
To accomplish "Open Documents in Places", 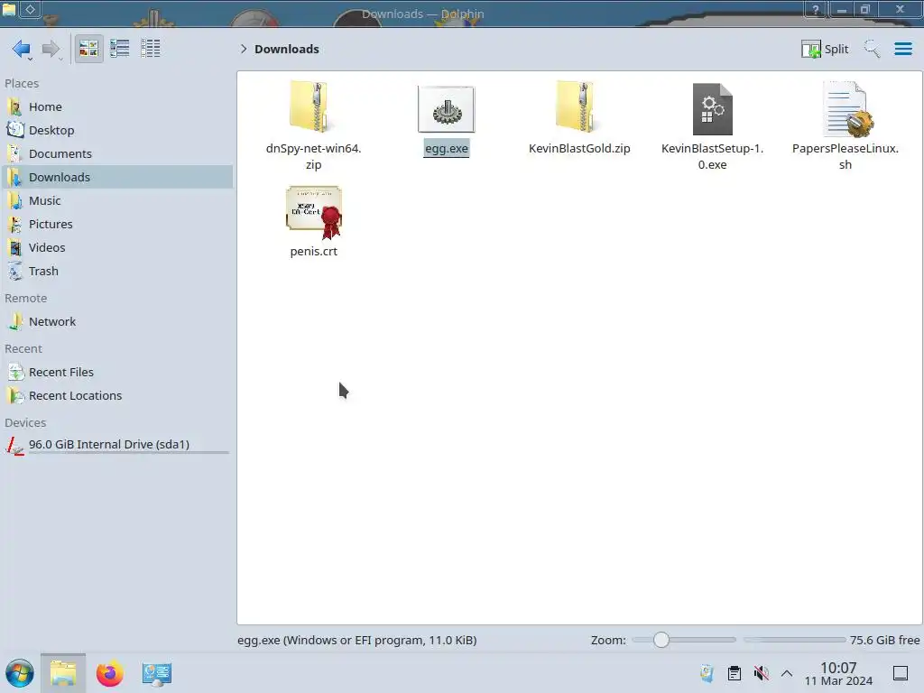I will (x=117, y=153).
